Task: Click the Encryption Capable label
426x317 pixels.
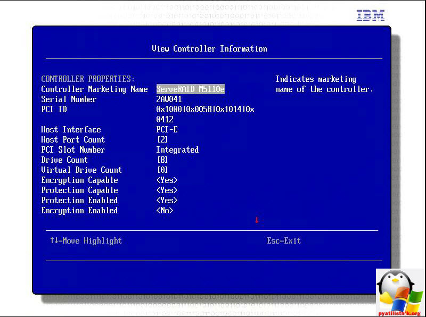Action: coord(79,180)
